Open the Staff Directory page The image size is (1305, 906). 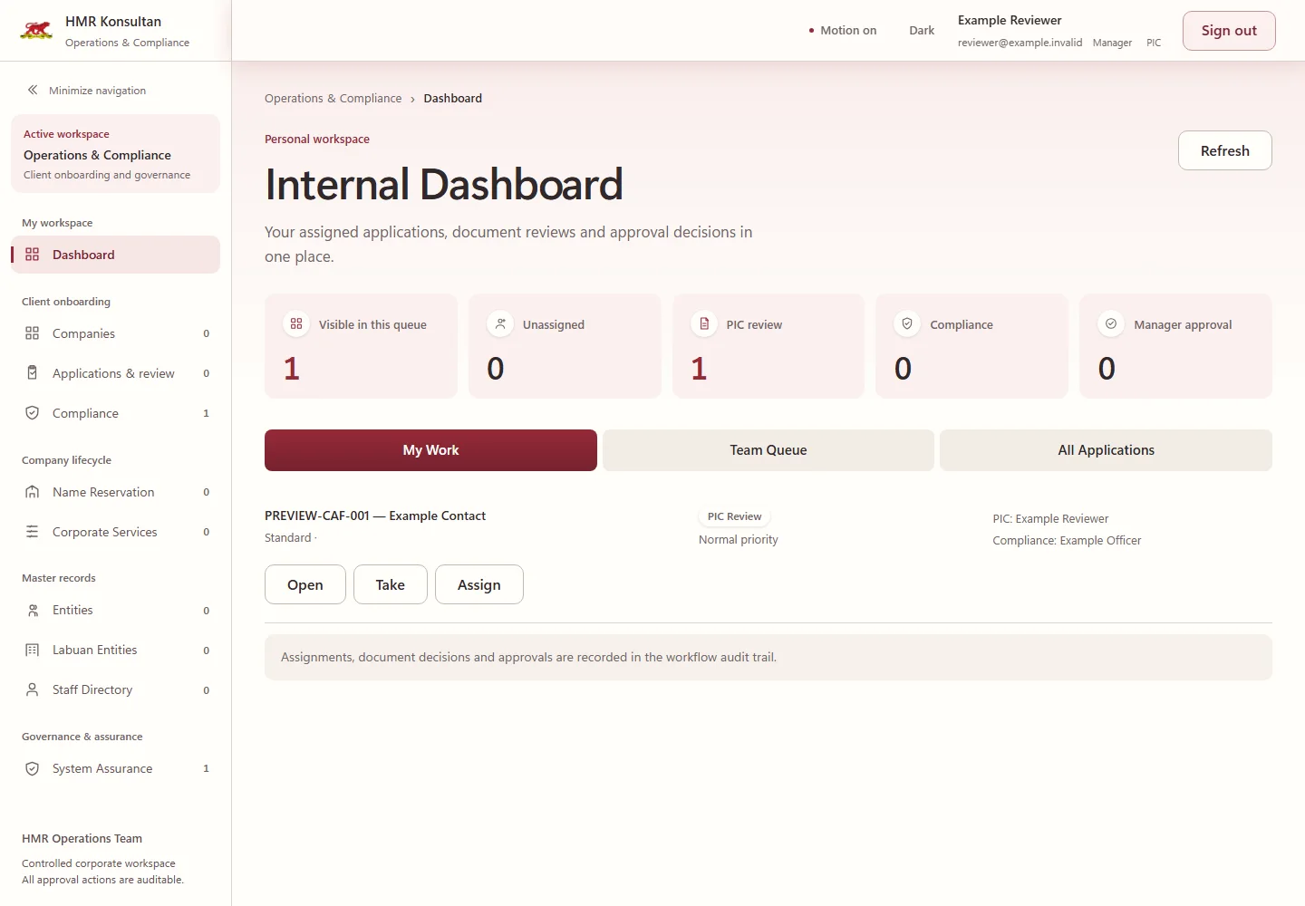coord(115,689)
